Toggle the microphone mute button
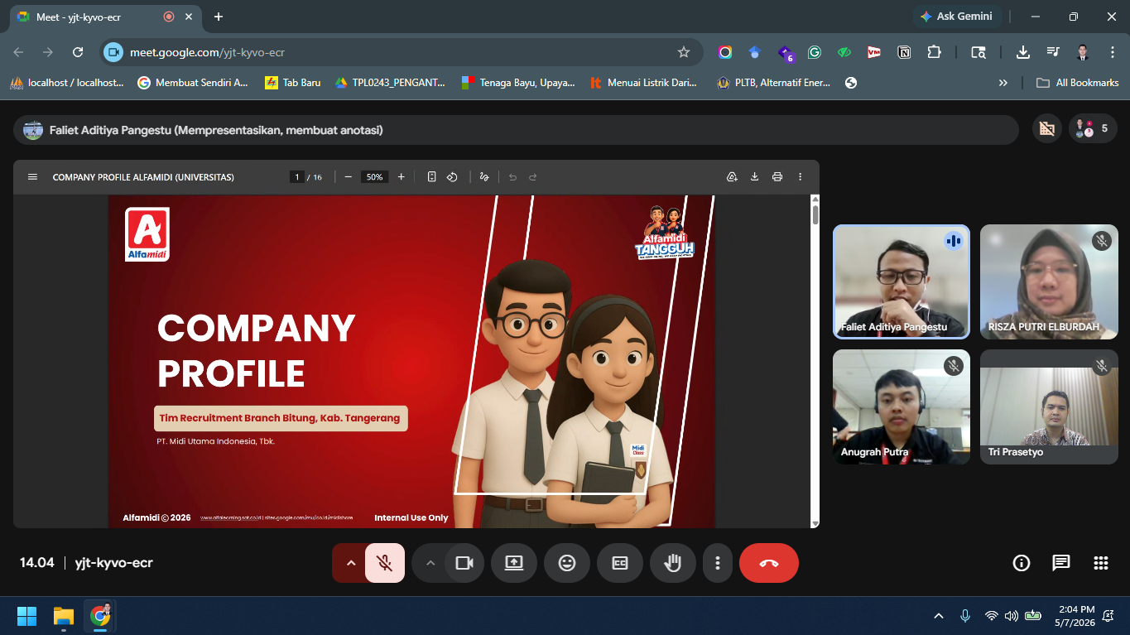 coord(385,563)
